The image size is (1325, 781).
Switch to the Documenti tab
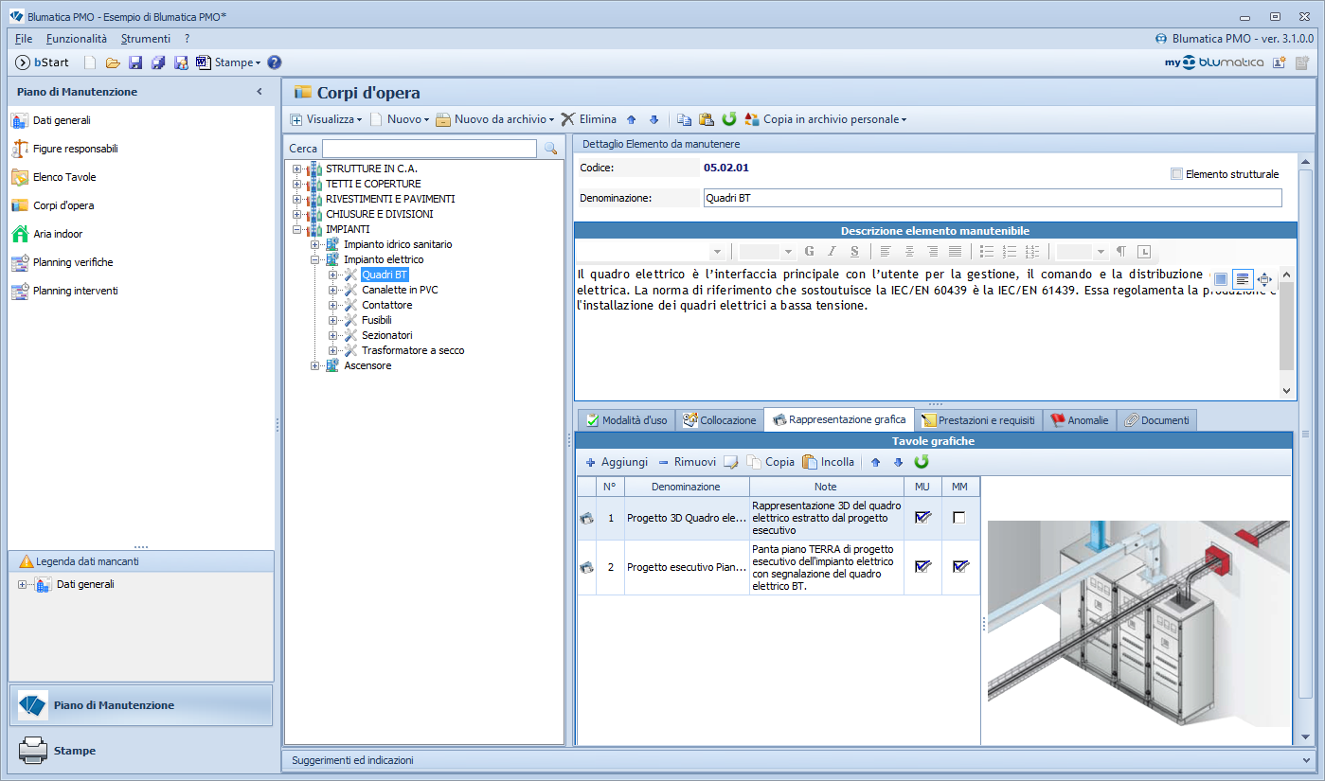[1156, 420]
